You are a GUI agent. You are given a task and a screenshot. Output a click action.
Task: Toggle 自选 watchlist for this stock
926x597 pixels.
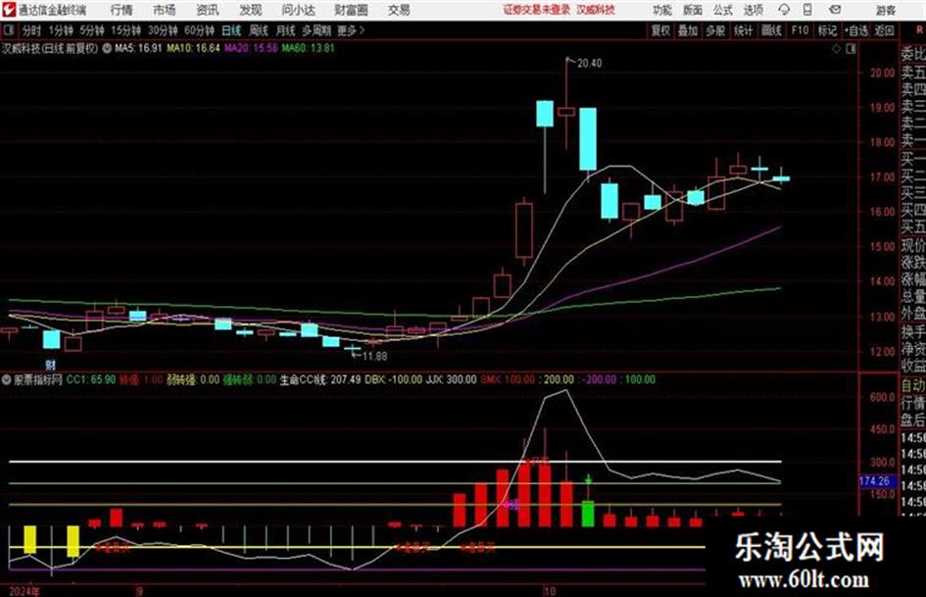[x=856, y=30]
